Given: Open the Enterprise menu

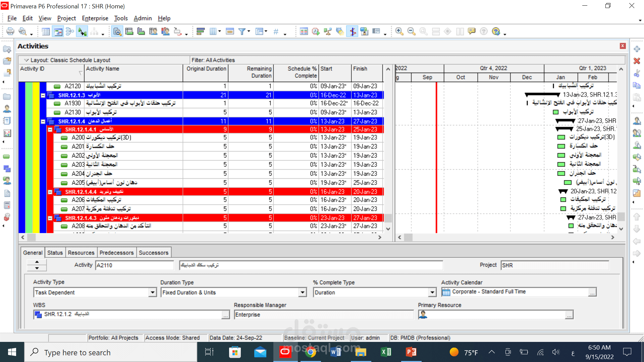Looking at the screenshot, I should tap(95, 18).
